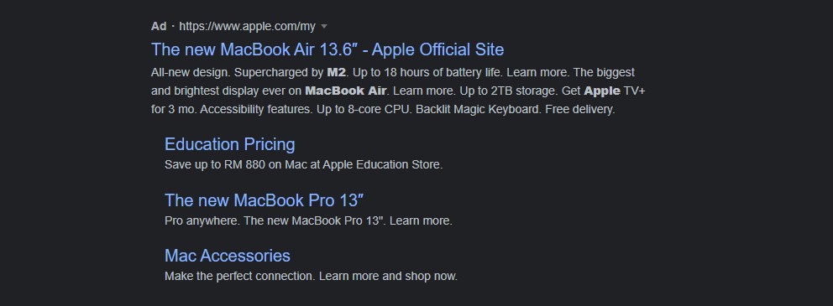Click the 'Free delivery' text in ad

pos(579,109)
